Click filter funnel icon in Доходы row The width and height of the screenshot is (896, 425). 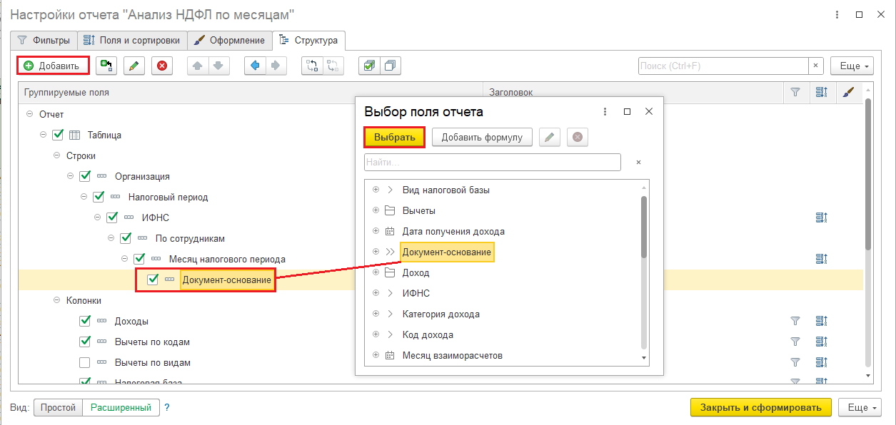coord(795,321)
